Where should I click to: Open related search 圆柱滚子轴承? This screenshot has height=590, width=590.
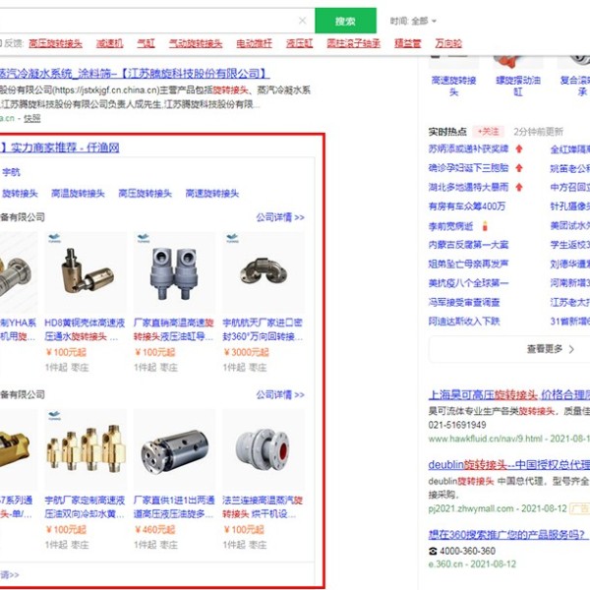click(354, 43)
